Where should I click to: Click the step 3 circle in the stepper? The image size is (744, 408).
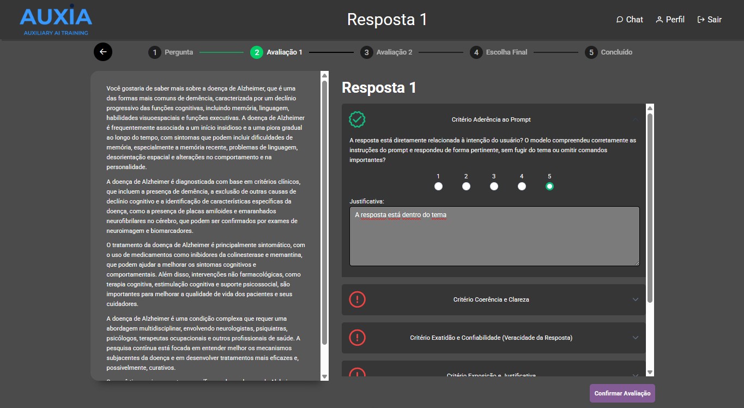tap(366, 52)
